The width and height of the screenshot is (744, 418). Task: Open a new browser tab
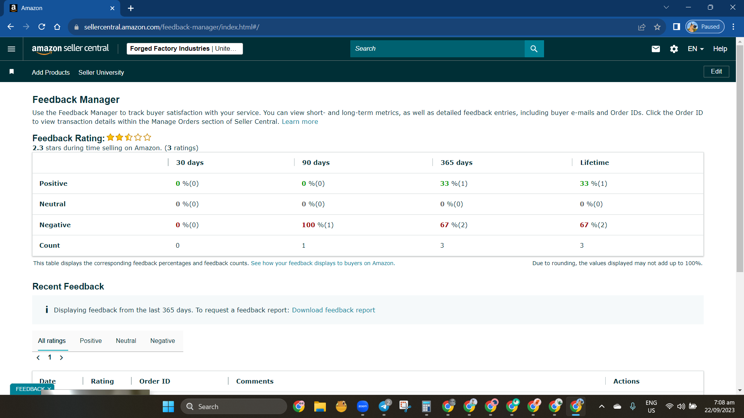tap(131, 8)
